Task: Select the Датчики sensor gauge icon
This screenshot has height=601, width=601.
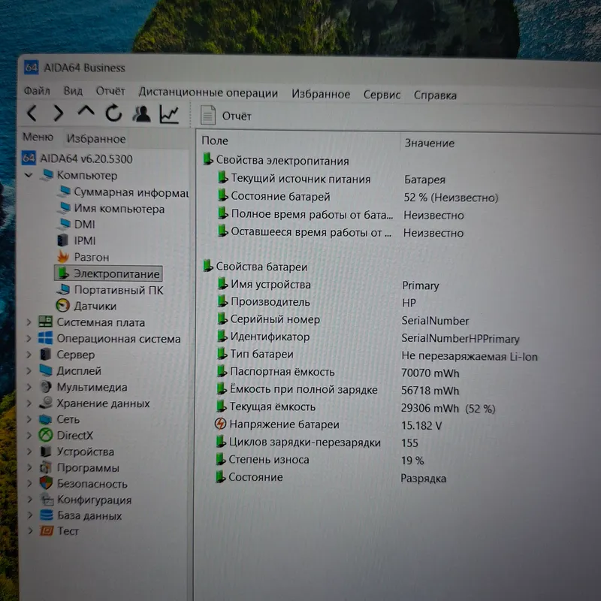Action: (63, 306)
